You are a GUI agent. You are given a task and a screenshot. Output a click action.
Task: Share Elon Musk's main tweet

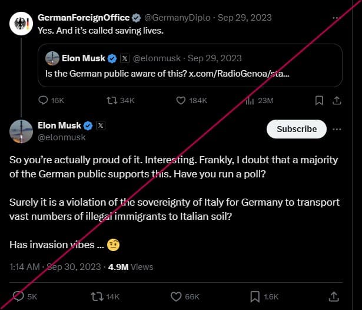pyautogui.click(x=334, y=296)
